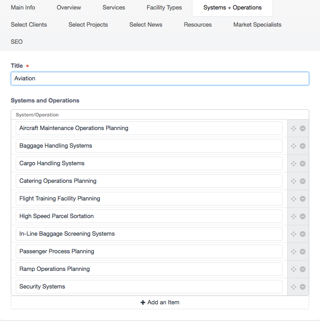This screenshot has width=320, height=321.
Task: Switch to the SEO tab
Action: click(x=17, y=42)
